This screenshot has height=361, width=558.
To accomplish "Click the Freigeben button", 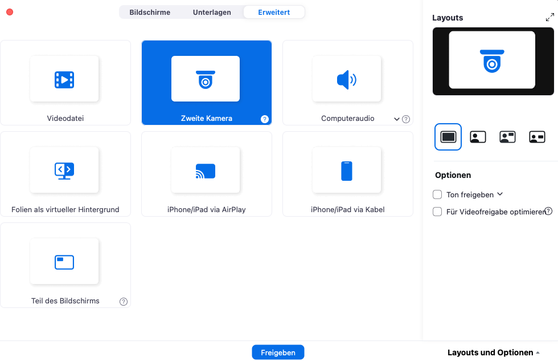I will click(278, 352).
